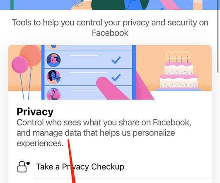Tap the lock with heart icon
Screen dimensions: 220x183
tap(24, 166)
